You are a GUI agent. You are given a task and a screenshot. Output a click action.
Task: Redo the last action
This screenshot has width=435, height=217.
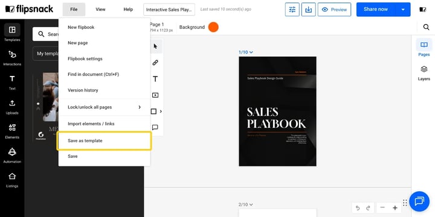point(368,208)
